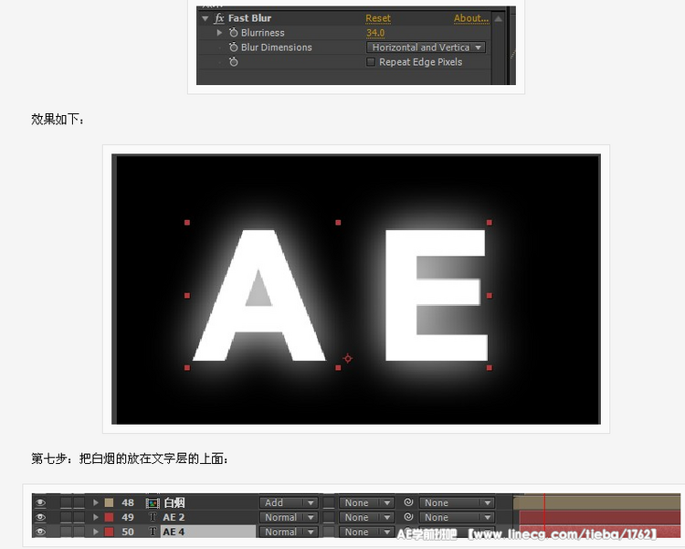
Task: Open parent dropdown for layer 49
Action: [457, 518]
